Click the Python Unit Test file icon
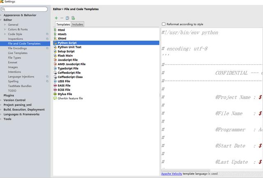The width and height of the screenshot is (263, 178). click(x=55, y=47)
